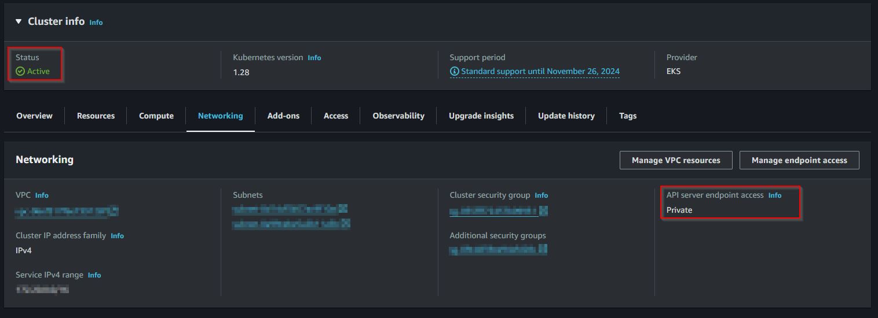Open the blurred additional security group link
The width and height of the screenshot is (878, 318).
[x=499, y=249]
